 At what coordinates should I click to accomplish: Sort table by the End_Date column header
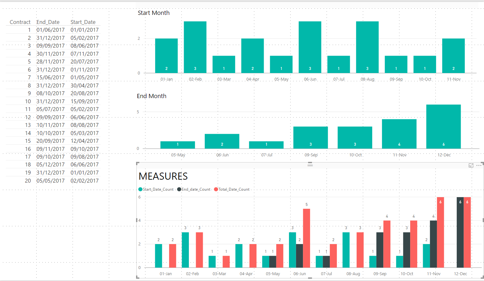tap(48, 22)
